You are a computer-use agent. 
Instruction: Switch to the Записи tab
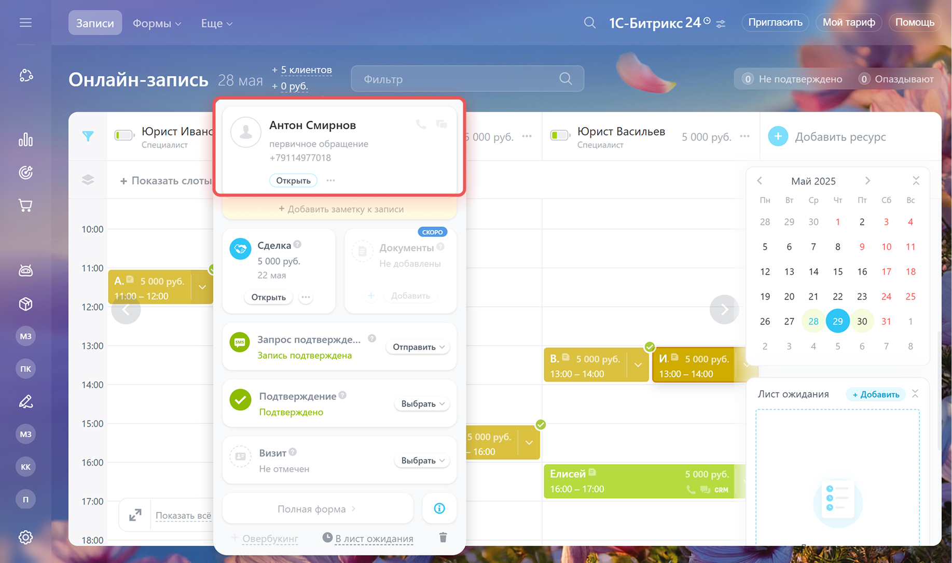click(x=95, y=23)
